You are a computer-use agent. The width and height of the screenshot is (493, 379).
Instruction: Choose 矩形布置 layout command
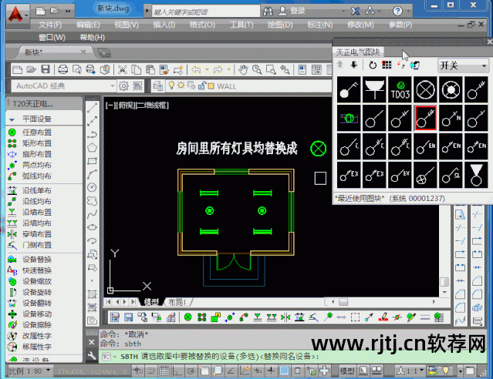(x=37, y=143)
